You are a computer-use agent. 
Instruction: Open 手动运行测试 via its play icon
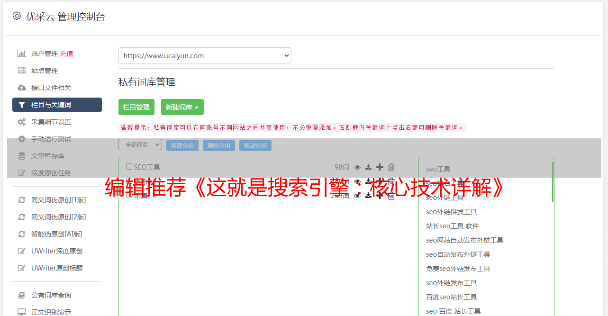pos(22,139)
